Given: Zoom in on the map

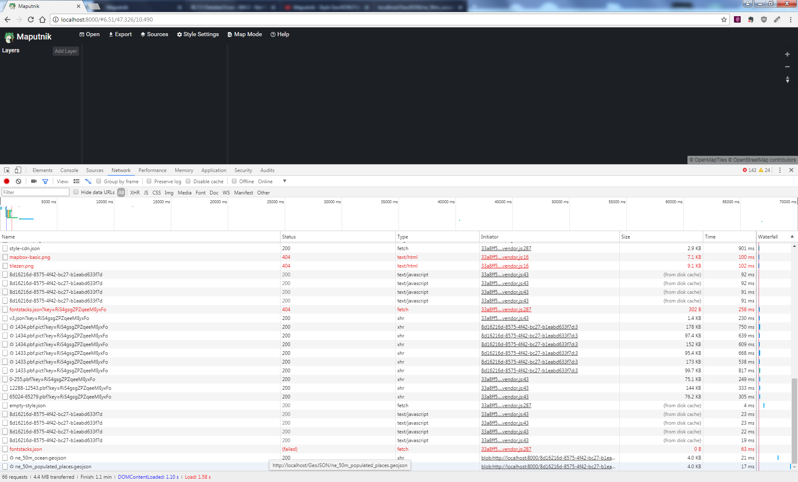Looking at the screenshot, I should click(787, 54).
